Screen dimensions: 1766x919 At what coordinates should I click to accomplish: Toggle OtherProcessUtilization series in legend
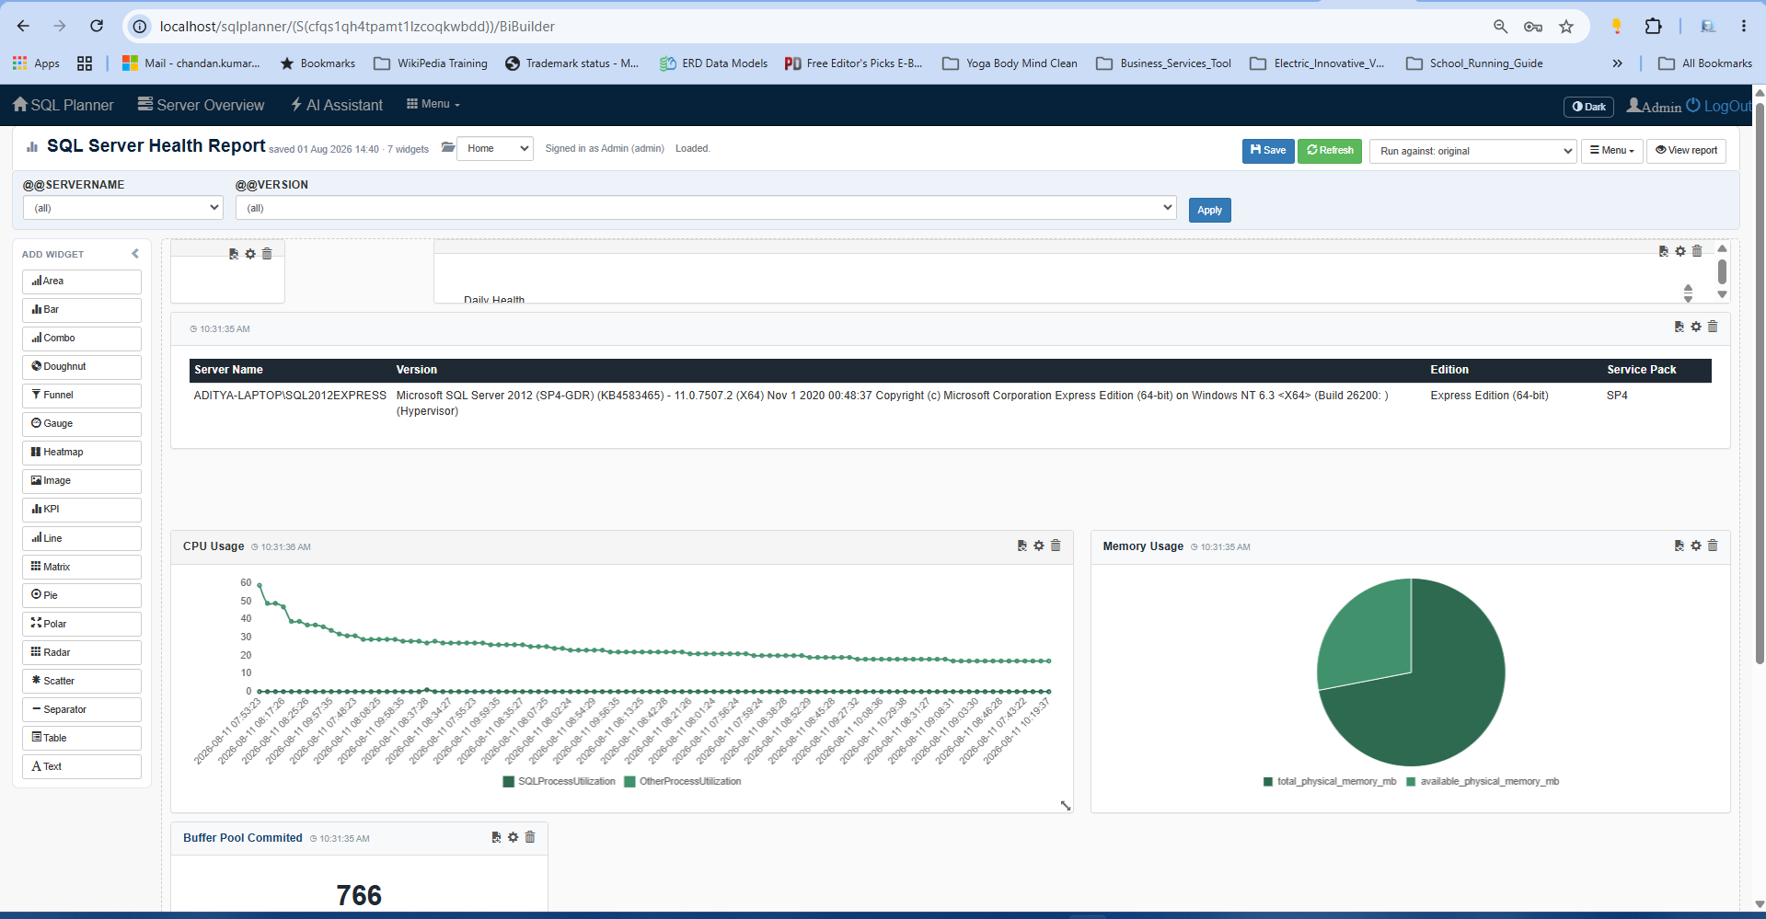pyautogui.click(x=683, y=782)
